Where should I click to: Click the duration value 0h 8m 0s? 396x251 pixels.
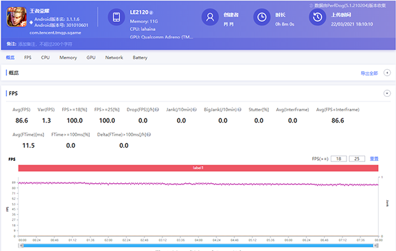(x=284, y=24)
